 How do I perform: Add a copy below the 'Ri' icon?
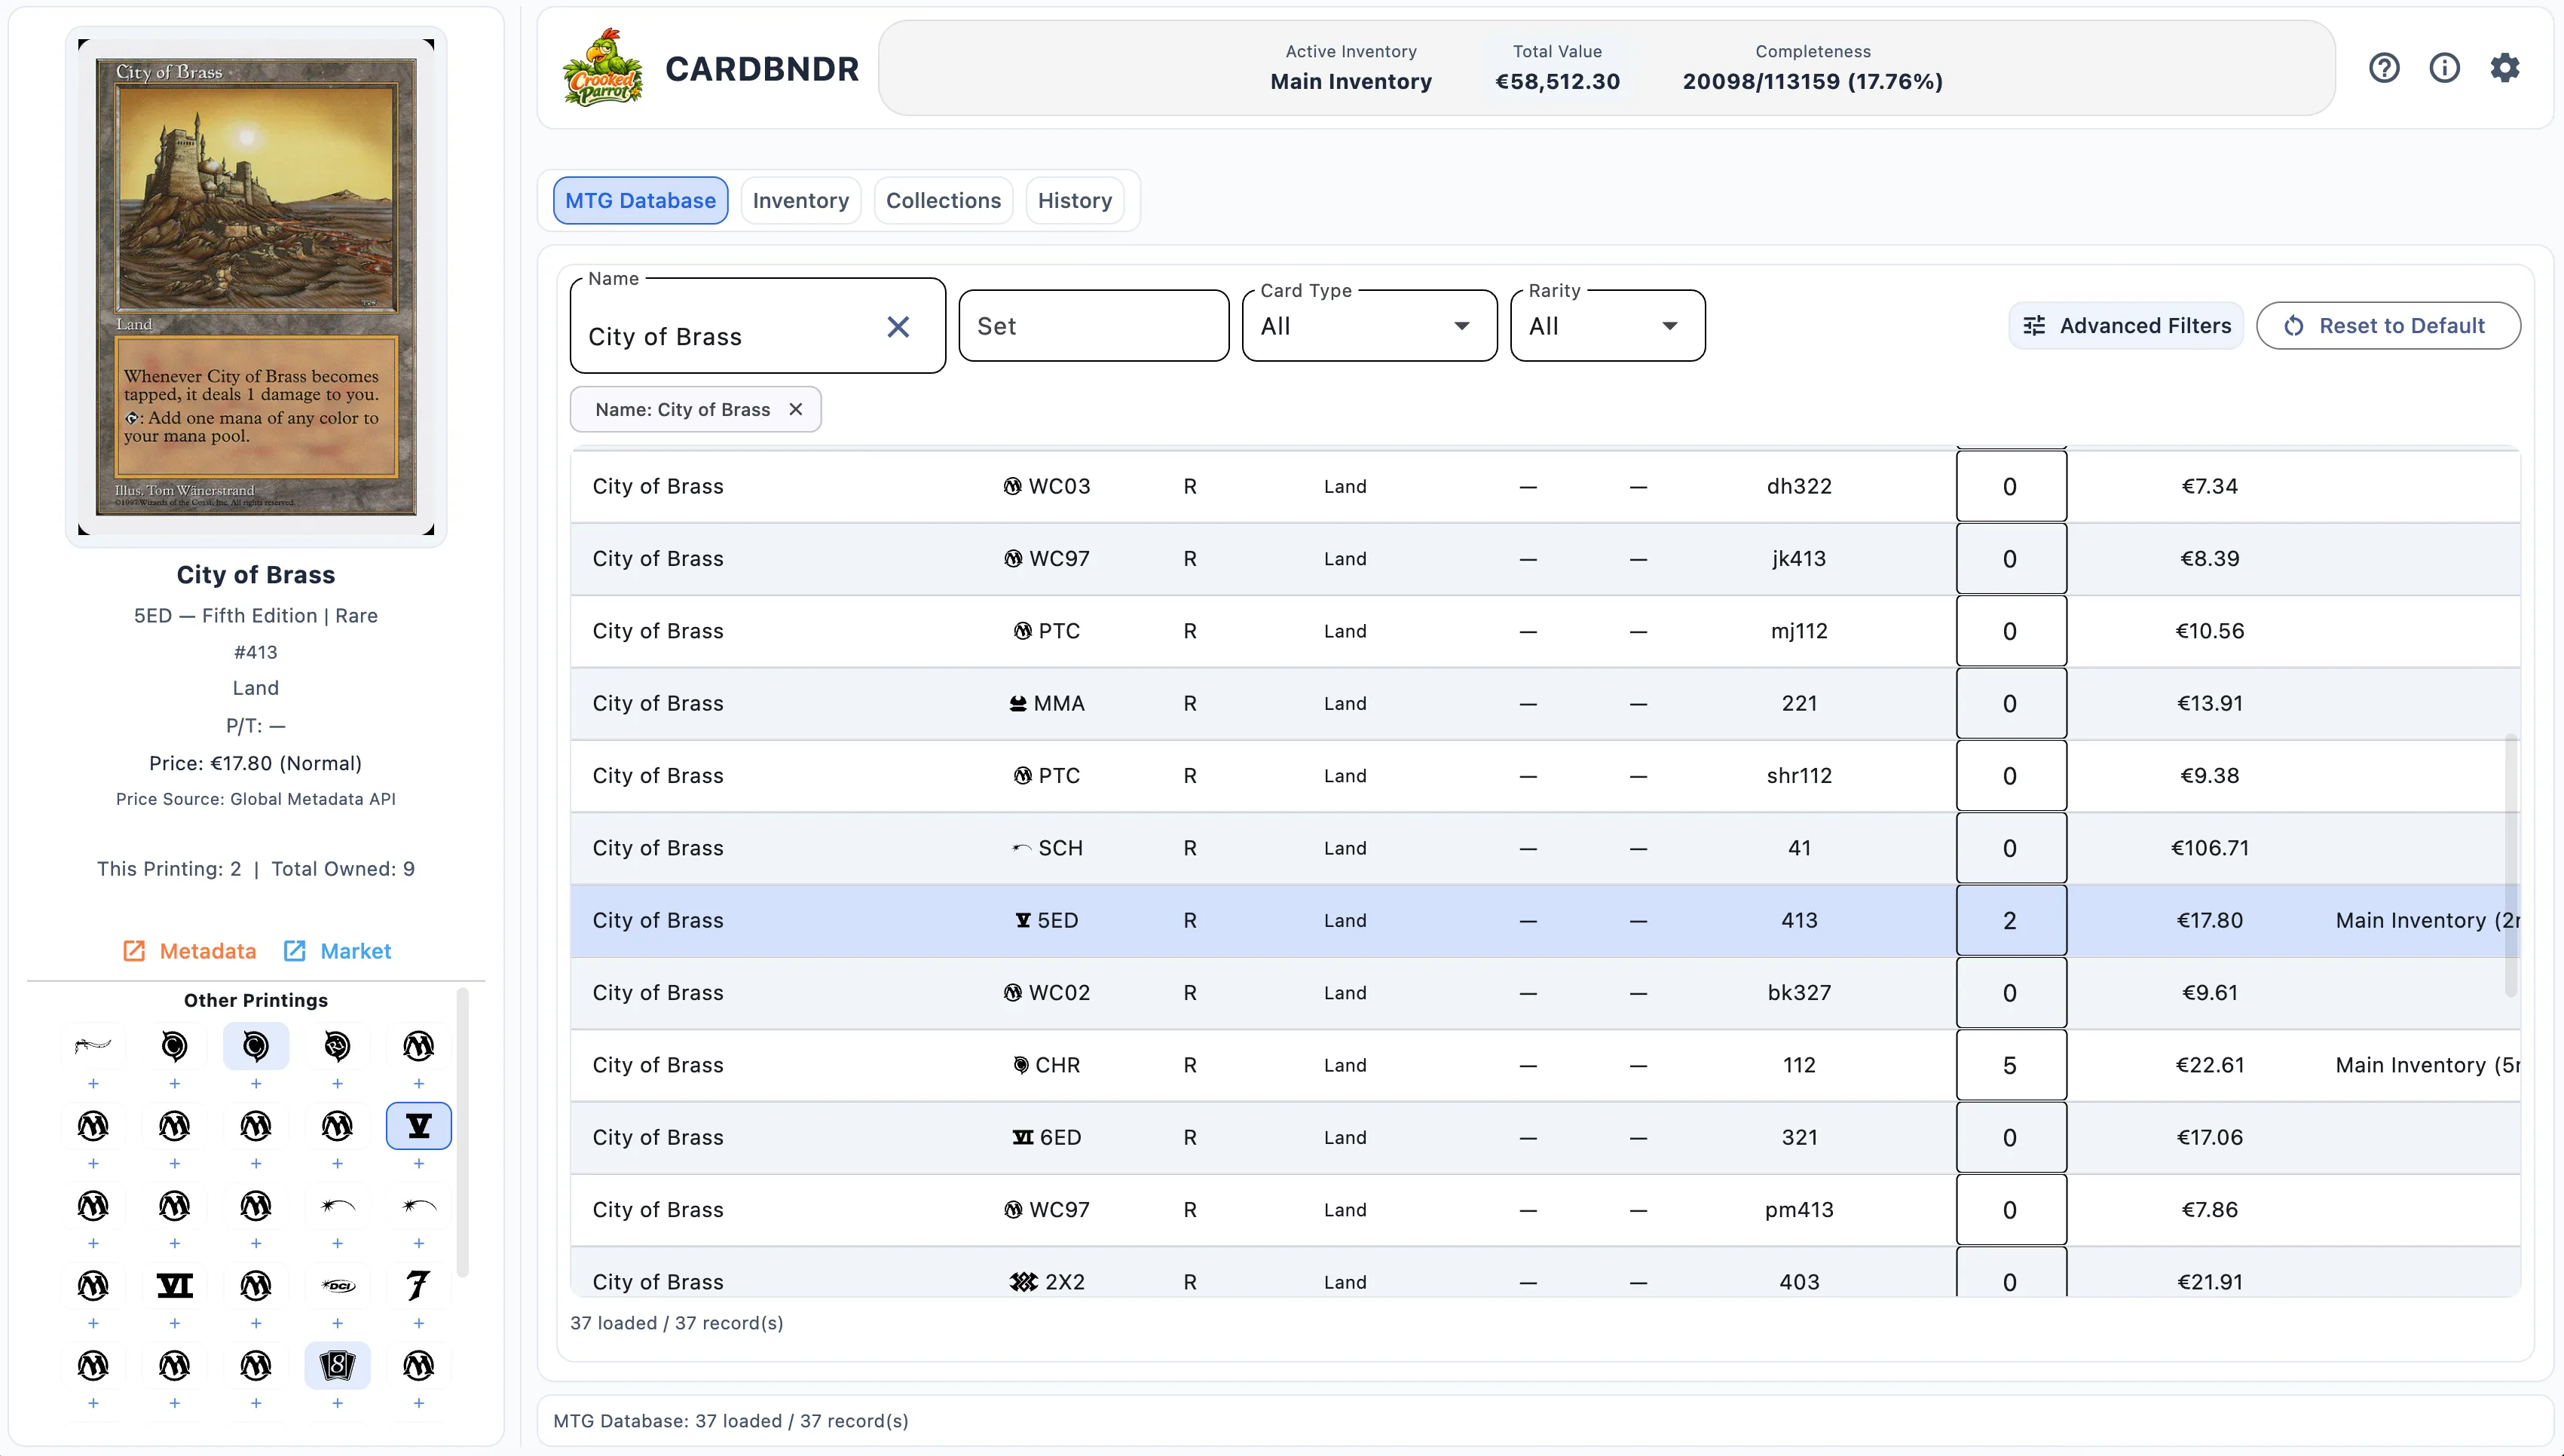337,1084
